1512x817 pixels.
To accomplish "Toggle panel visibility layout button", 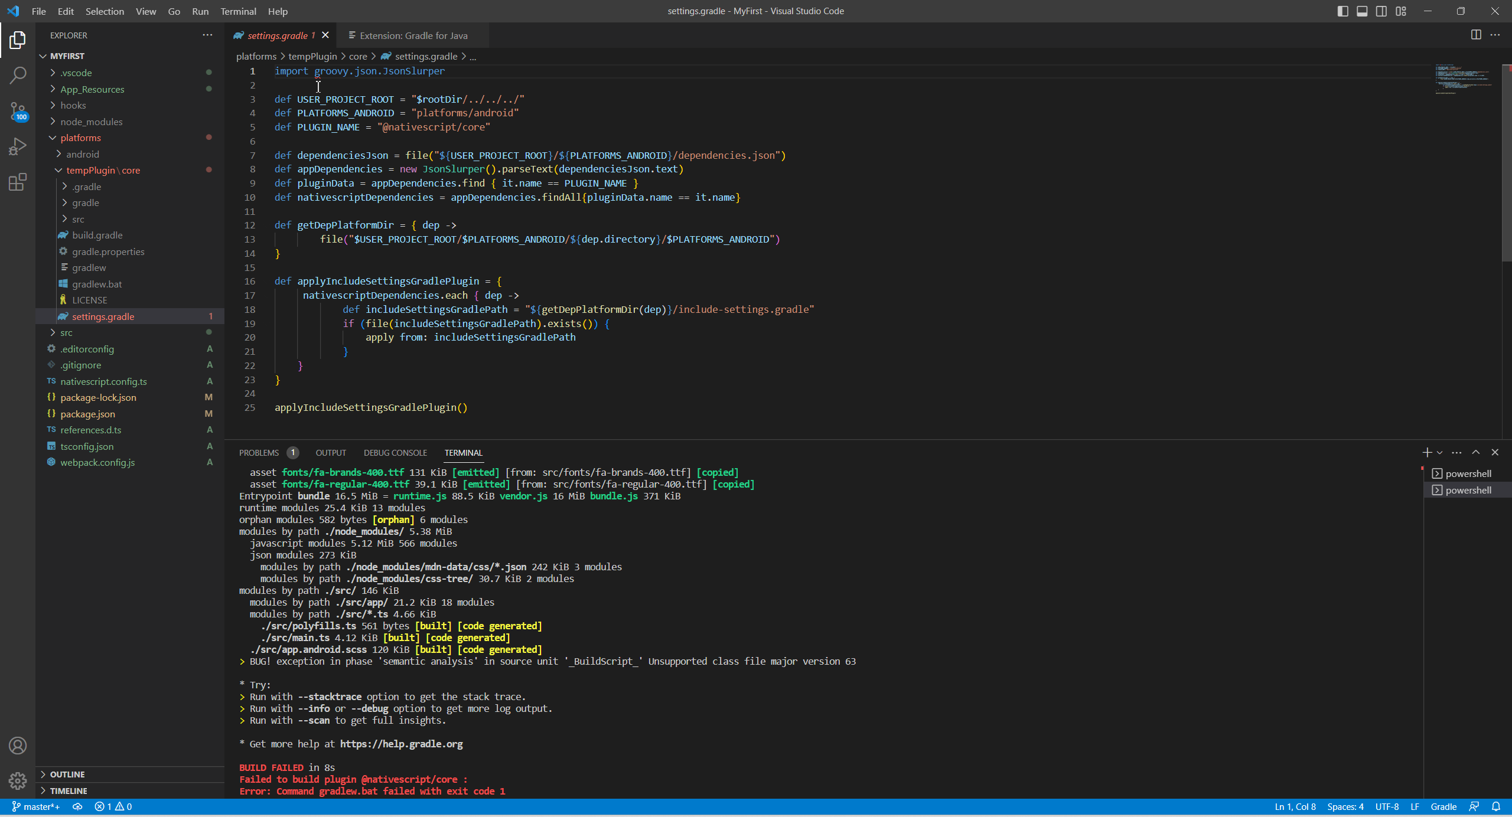I will click(x=1362, y=11).
